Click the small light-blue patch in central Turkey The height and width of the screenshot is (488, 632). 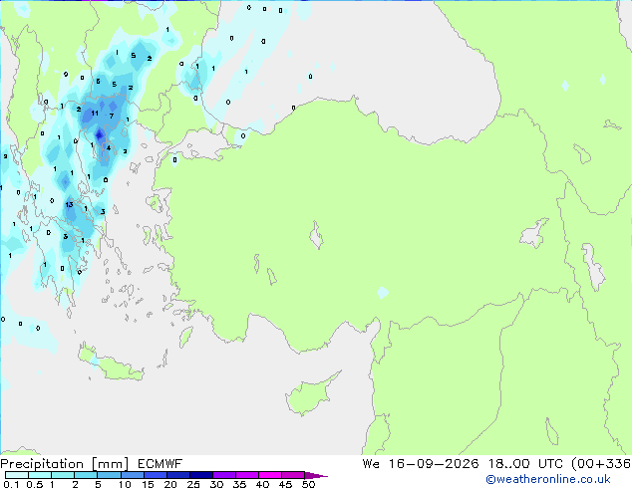383,293
